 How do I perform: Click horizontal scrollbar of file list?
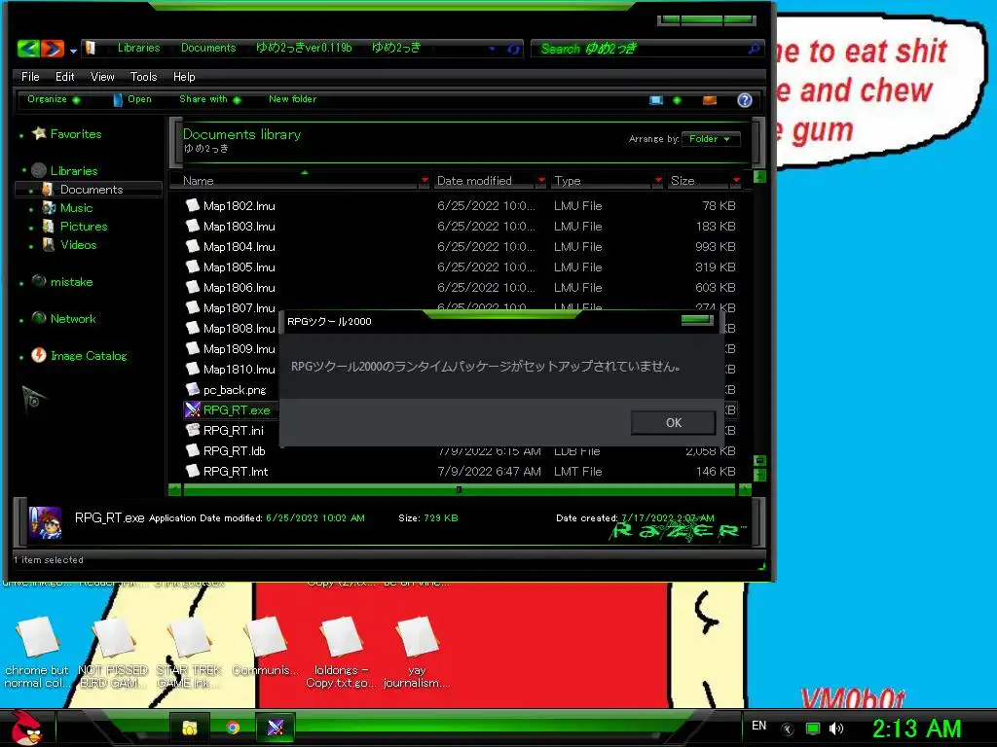(x=460, y=490)
